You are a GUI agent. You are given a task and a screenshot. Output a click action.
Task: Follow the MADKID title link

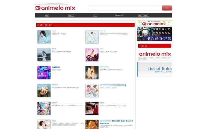click(56, 67)
